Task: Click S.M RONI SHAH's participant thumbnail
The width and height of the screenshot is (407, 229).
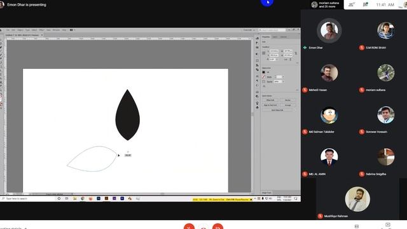Action: 386,31
